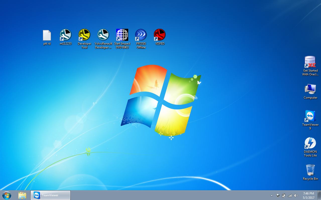Switch to TeamViewer taskbar window

pyautogui.click(x=50, y=195)
